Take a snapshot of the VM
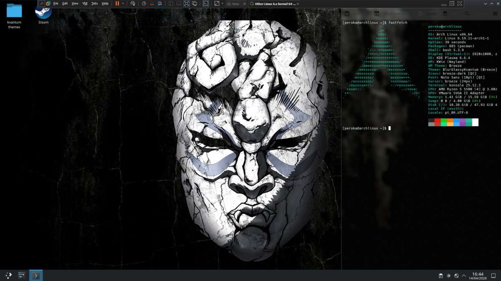This screenshot has width=501, height=281. point(144,3)
